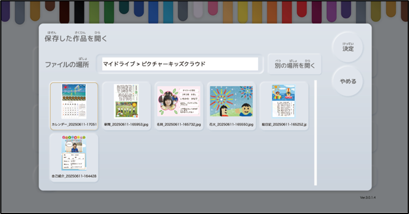Select the カレンダー calendar artwork thumbnail
409x214 pixels.
(x=74, y=106)
